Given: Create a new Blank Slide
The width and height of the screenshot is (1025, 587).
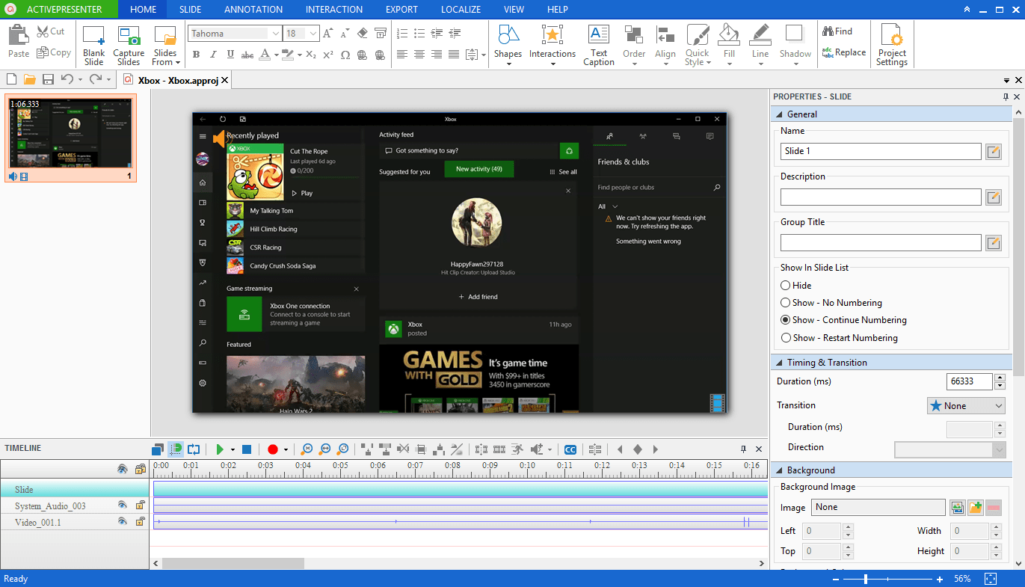Looking at the screenshot, I should click(93, 44).
